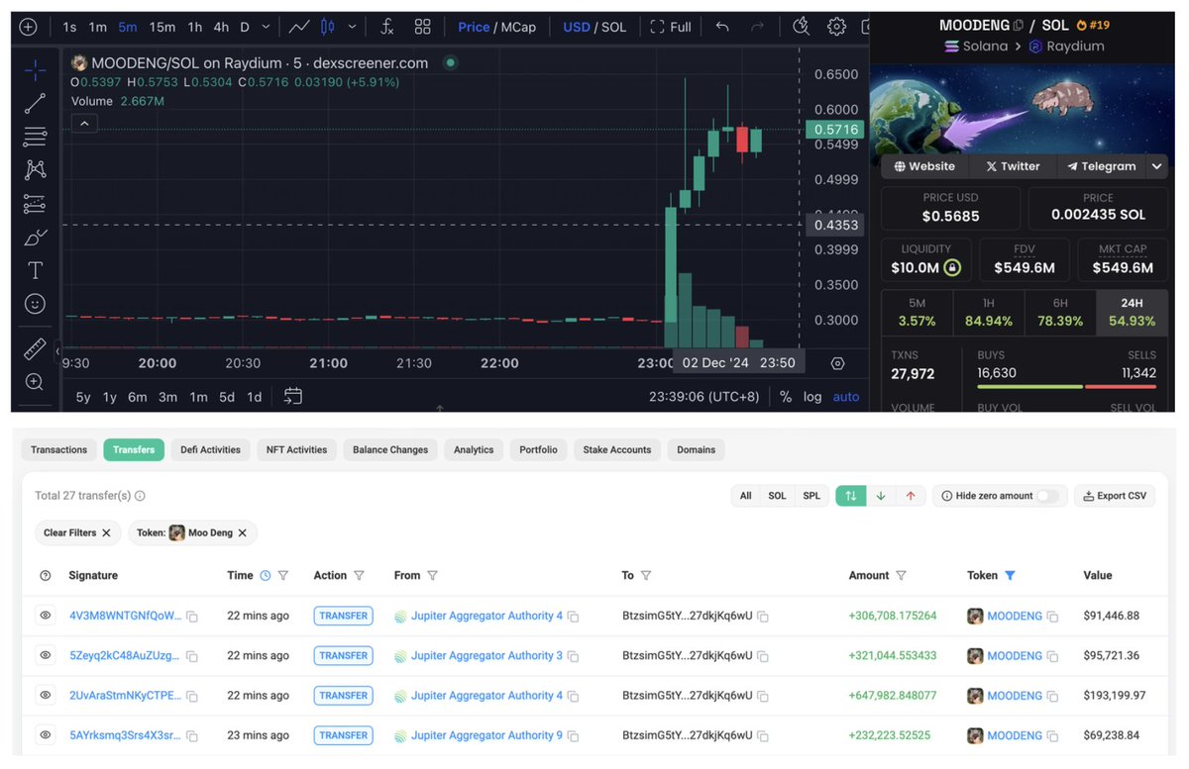Select the measure ruler tool
The width and height of the screenshot is (1189, 769).
point(34,348)
